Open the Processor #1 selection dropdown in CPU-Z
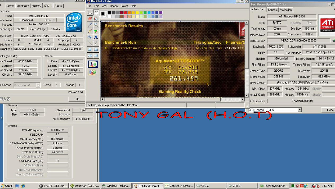This screenshot has width=335, height=189. click(38, 85)
